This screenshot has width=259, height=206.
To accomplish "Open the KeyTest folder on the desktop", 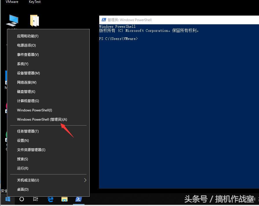I will coord(34,20).
